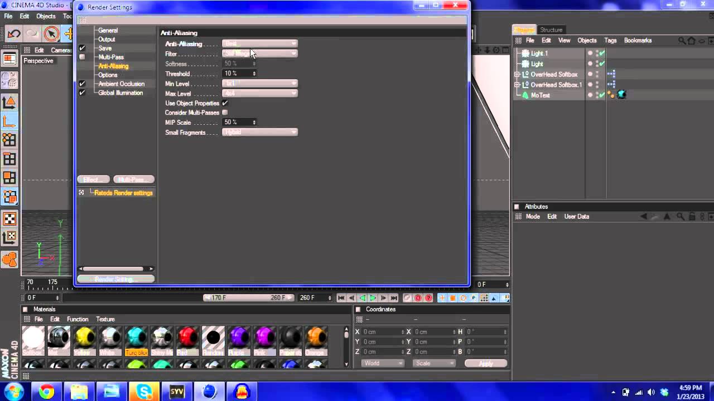Click the Undo arrow in main toolbar
The width and height of the screenshot is (714, 401).
coord(14,33)
